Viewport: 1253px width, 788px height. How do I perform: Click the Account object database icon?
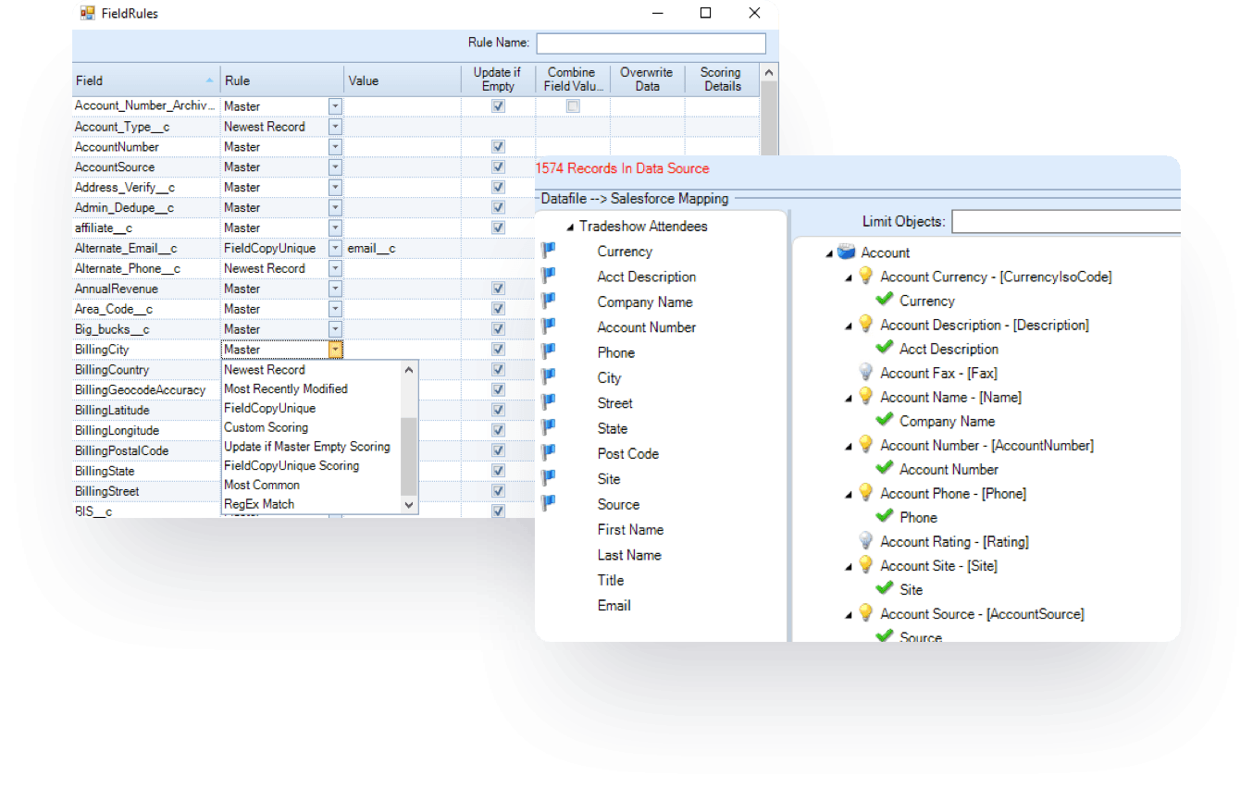[846, 252]
